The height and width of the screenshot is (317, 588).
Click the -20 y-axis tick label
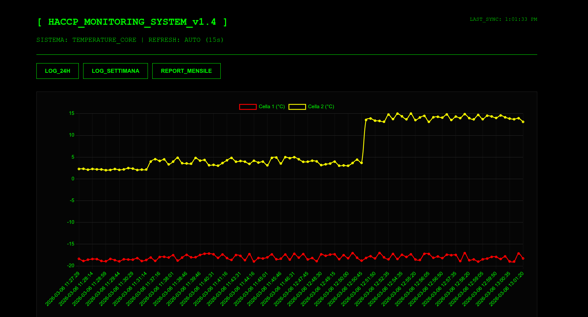click(71, 266)
